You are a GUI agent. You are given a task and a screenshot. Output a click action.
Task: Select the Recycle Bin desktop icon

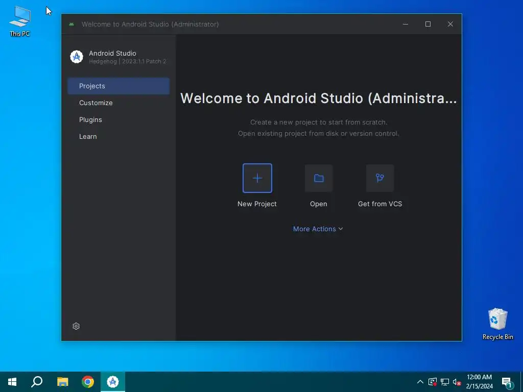pyautogui.click(x=497, y=324)
